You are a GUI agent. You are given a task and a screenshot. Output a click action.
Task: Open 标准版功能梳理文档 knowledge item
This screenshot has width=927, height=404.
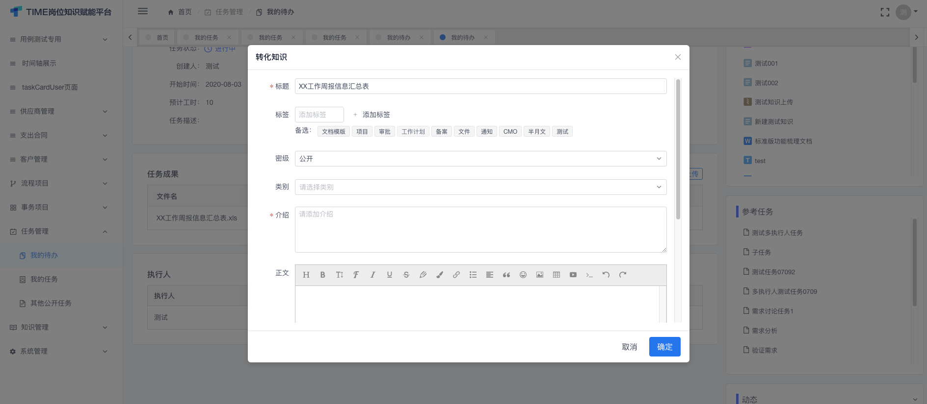pyautogui.click(x=783, y=141)
